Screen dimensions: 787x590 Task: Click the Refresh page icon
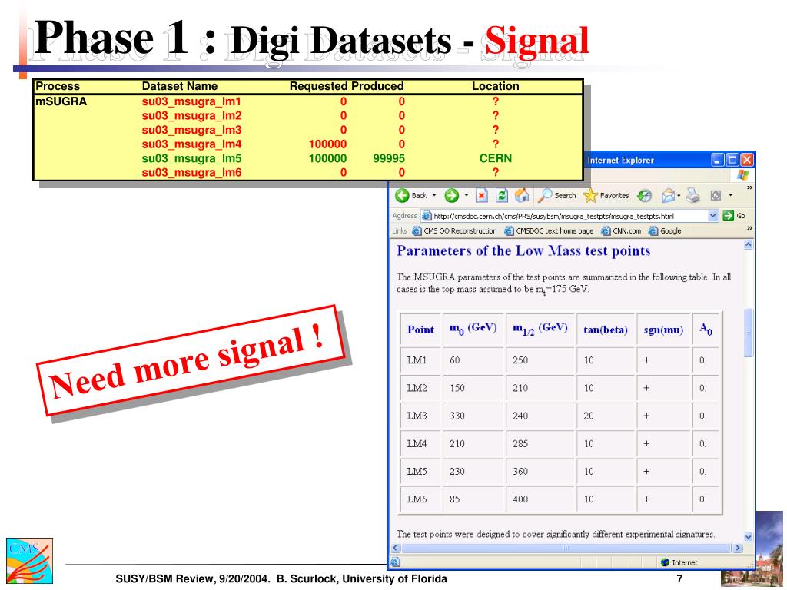click(501, 196)
